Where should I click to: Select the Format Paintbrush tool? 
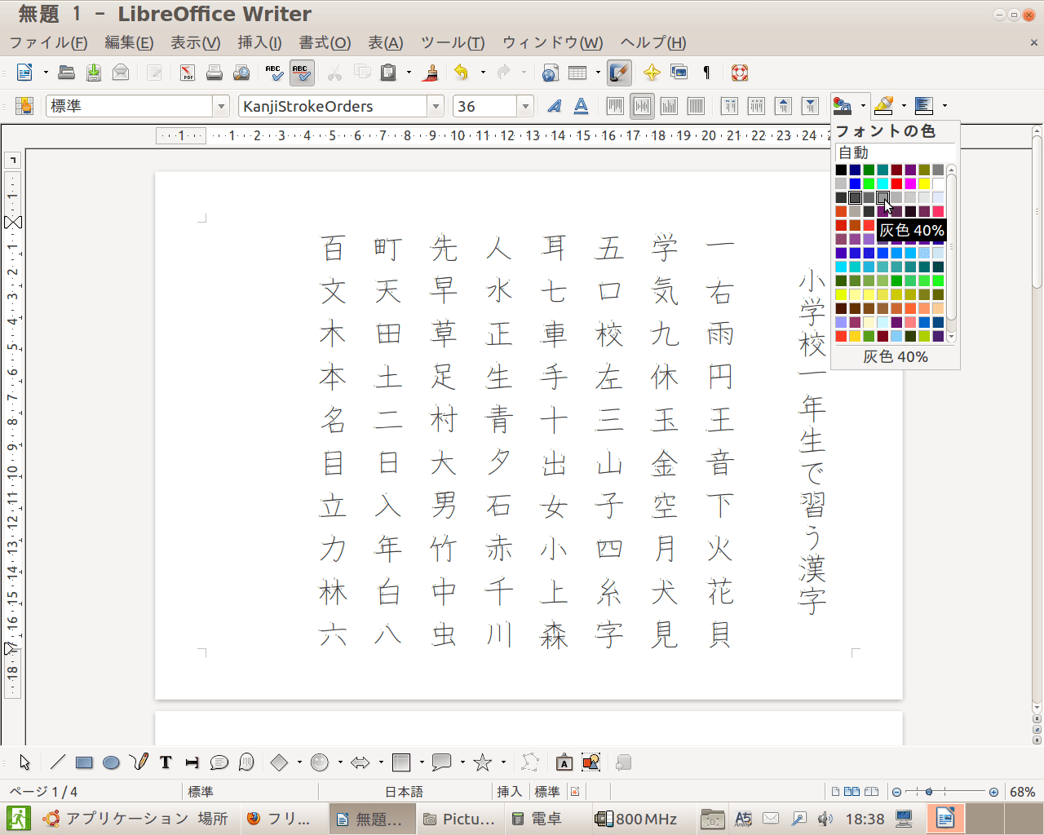tap(431, 73)
